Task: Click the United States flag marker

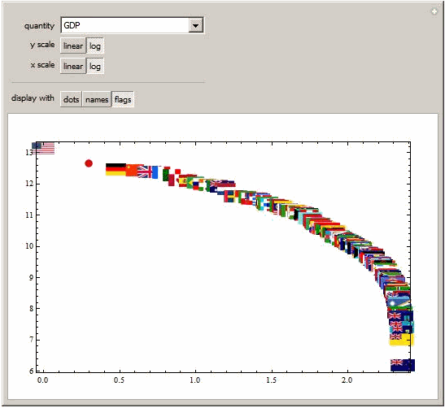Action: 43,148
